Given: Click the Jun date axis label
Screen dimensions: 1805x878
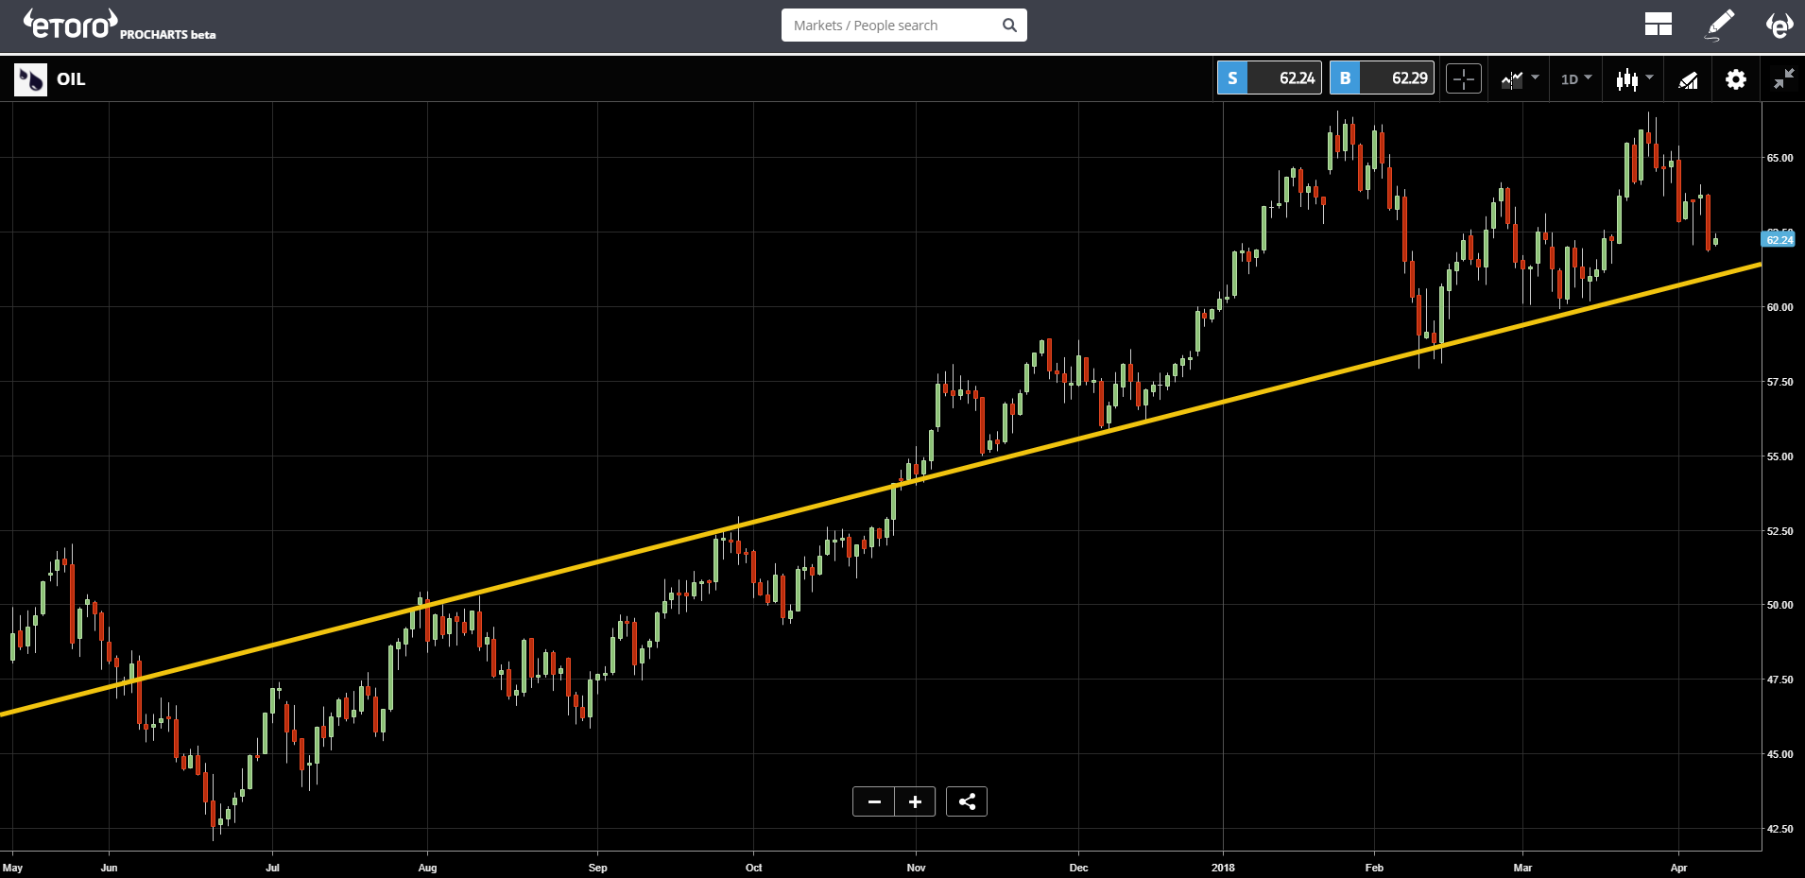Looking at the screenshot, I should [x=109, y=868].
